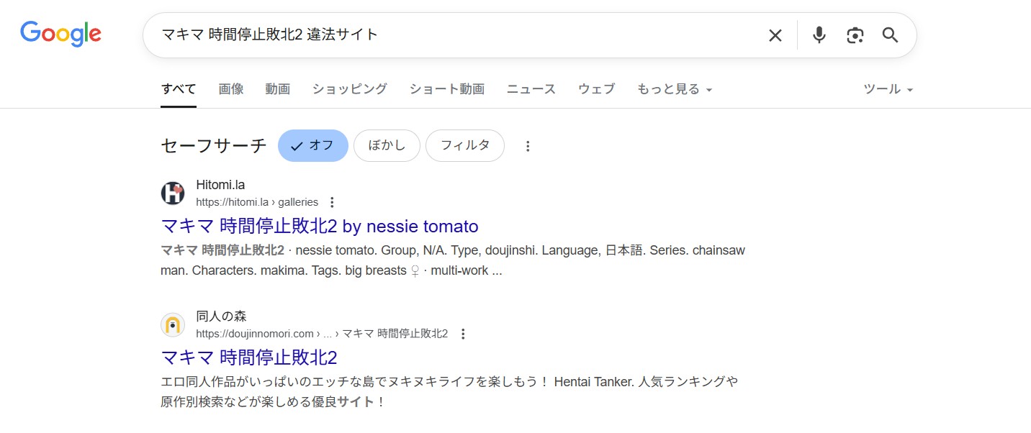Click the Hitomi.la site favicon
The image size is (1031, 433).
tap(173, 193)
